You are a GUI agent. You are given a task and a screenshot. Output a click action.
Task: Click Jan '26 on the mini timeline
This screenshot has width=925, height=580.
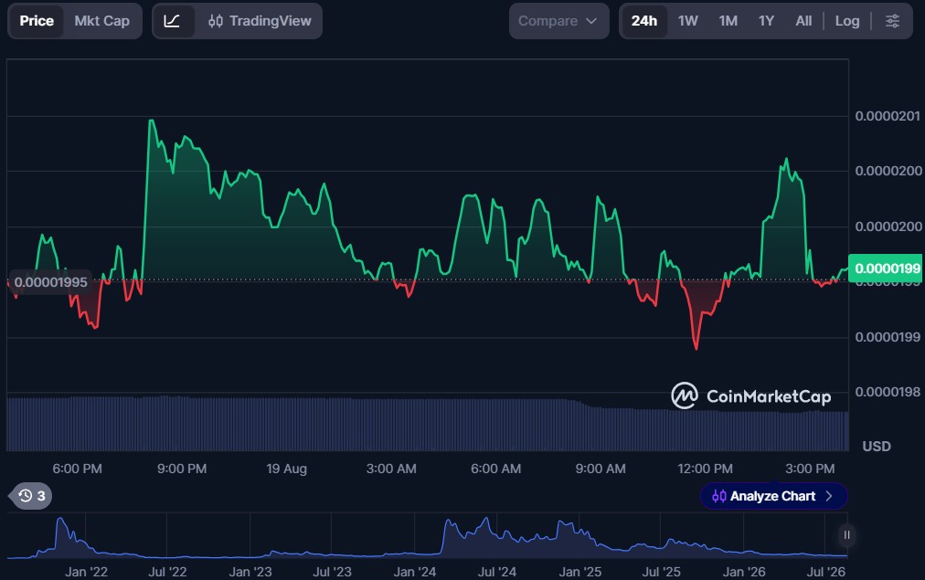point(744,572)
